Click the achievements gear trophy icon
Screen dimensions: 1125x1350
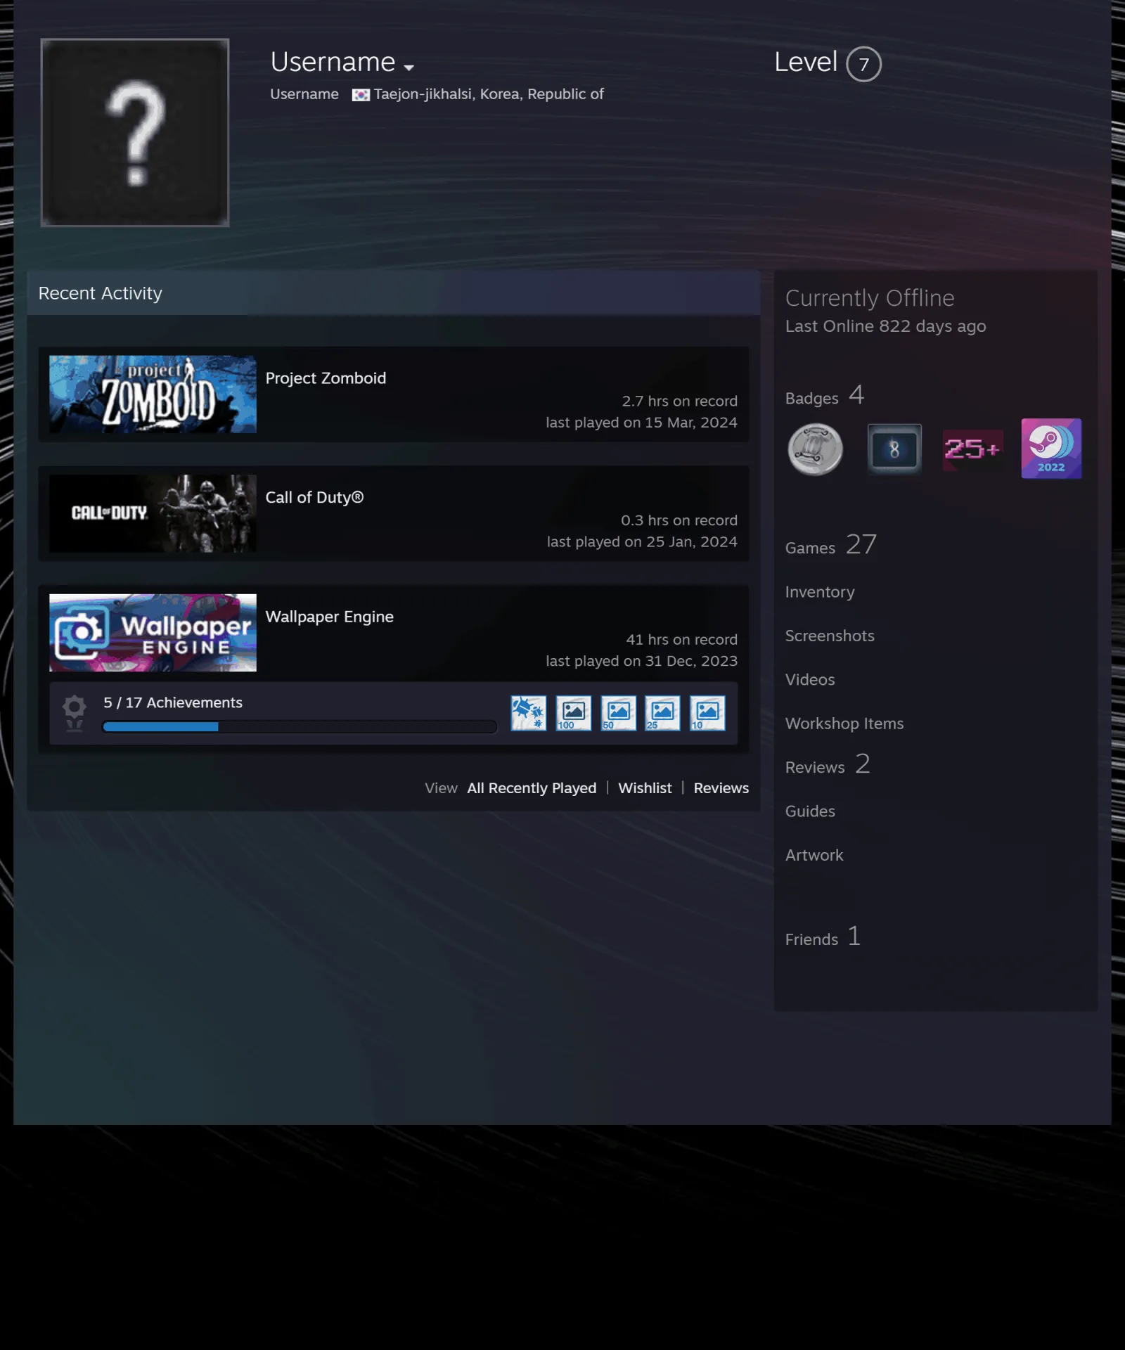point(74,713)
